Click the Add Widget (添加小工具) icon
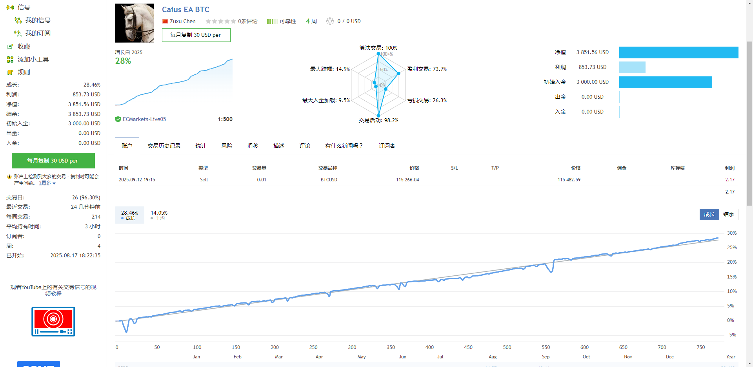Viewport: 753px width, 367px height. [10, 60]
